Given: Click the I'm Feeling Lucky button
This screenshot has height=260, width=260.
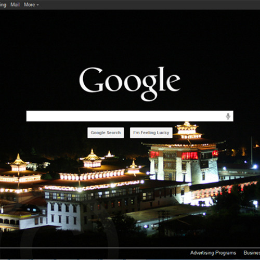Looking at the screenshot, I should point(151,133).
